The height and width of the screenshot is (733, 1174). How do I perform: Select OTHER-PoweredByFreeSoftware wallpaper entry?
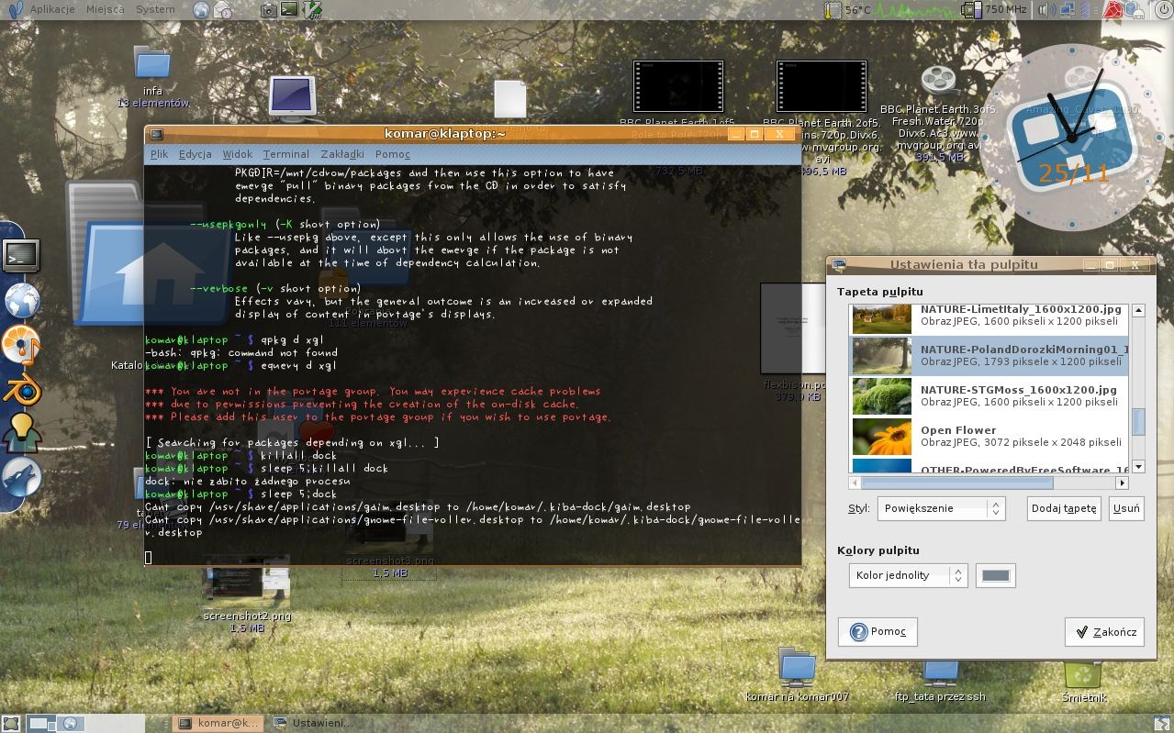click(990, 465)
